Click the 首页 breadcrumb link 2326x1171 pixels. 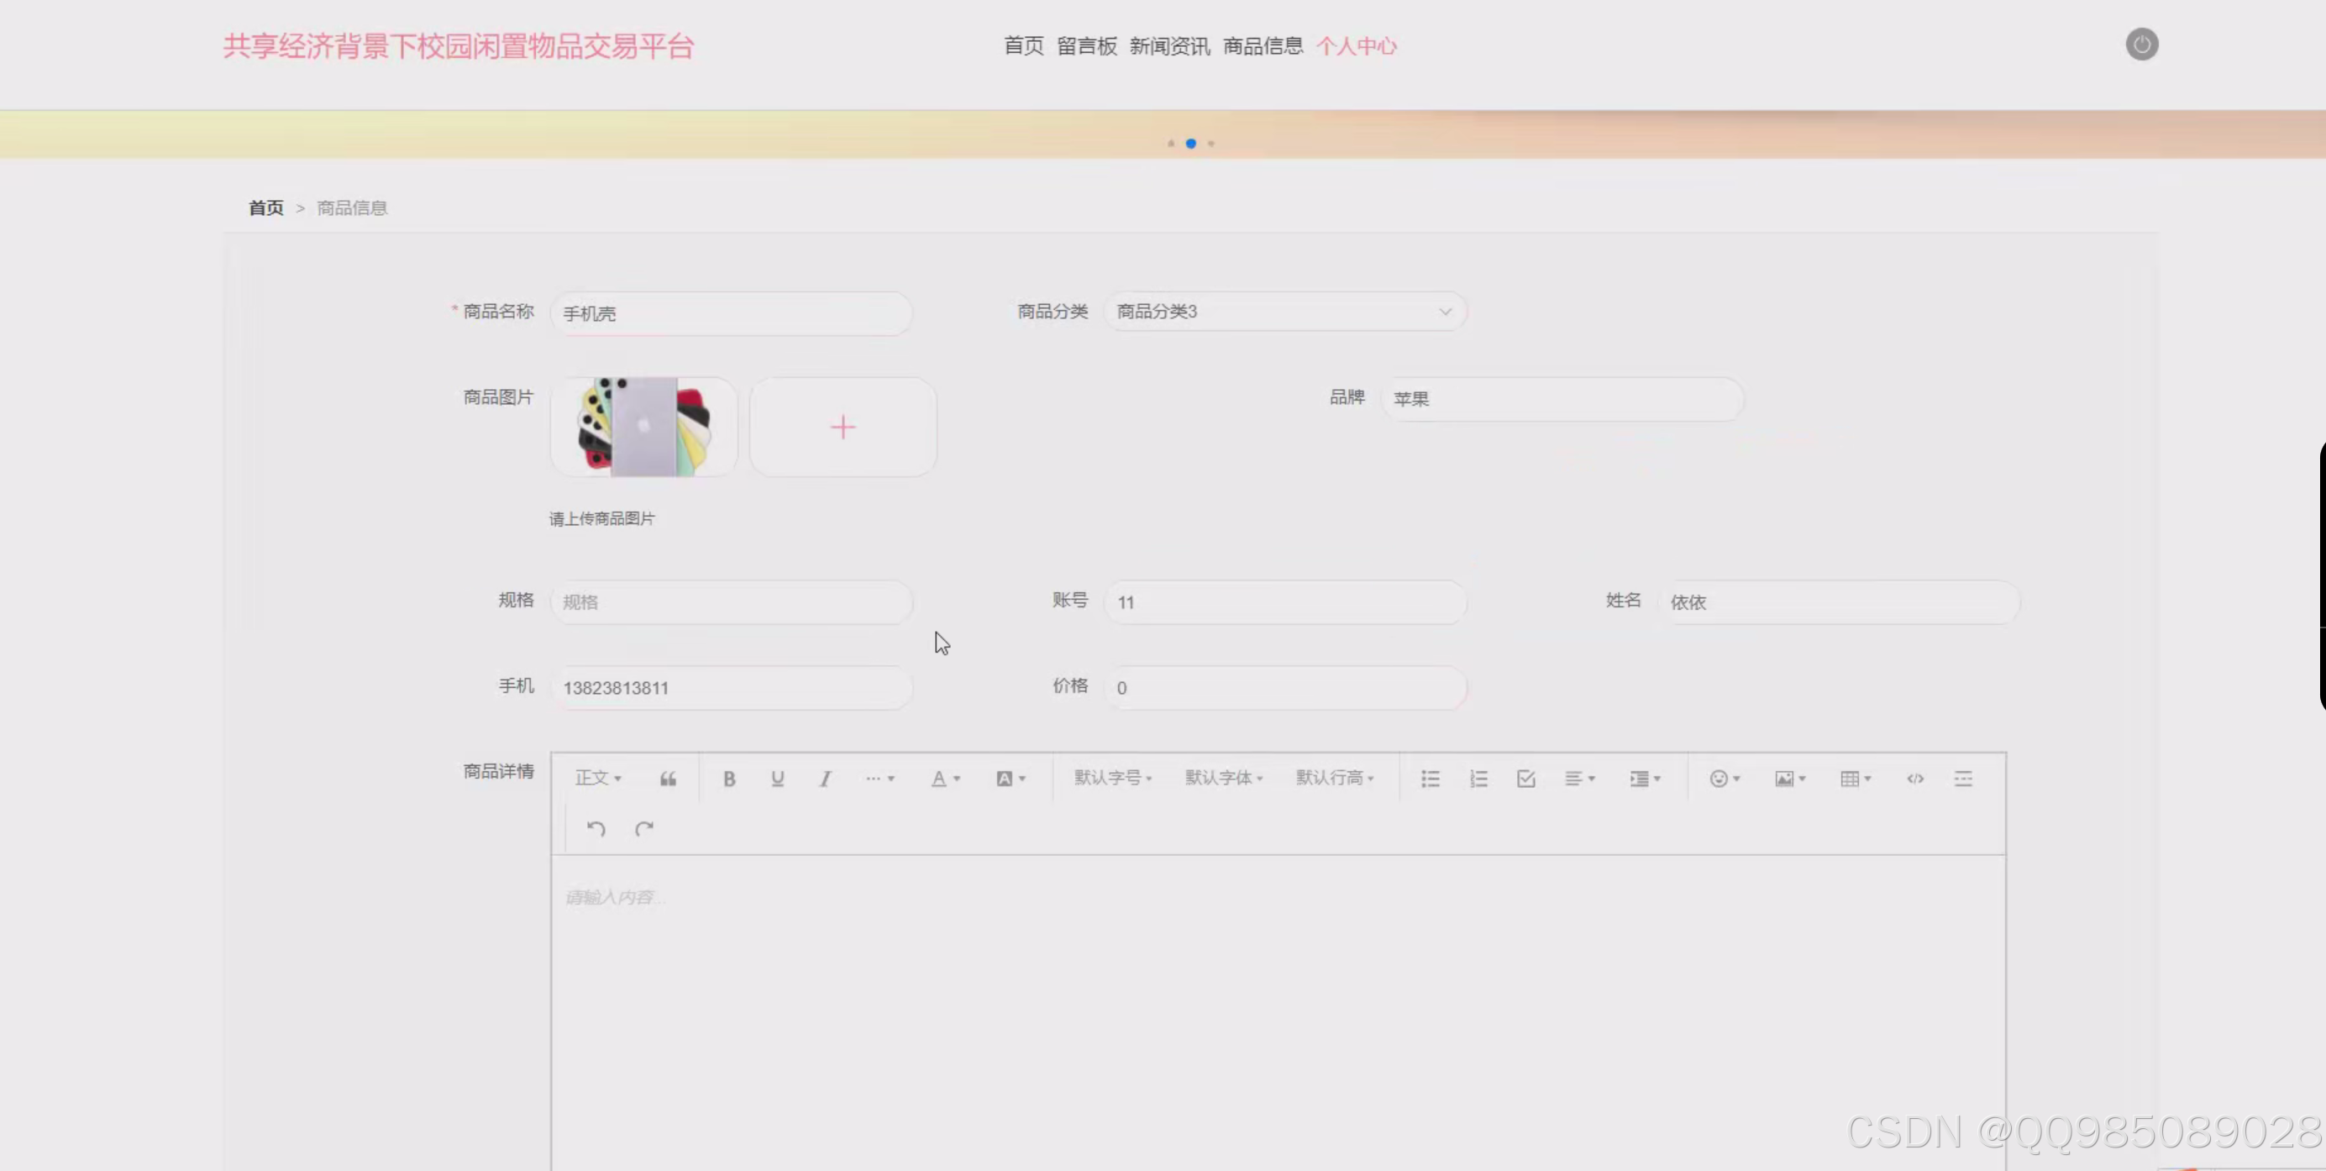tap(265, 207)
